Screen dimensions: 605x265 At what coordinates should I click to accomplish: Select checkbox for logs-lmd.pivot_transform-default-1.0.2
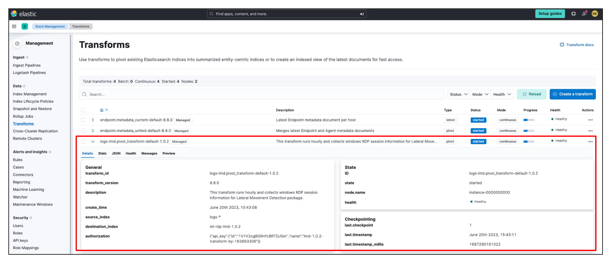[83, 142]
